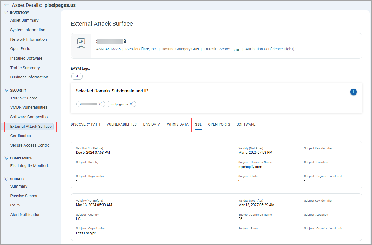Click the TruRisk Score badge showing 210
372x245 pixels.
236,50
